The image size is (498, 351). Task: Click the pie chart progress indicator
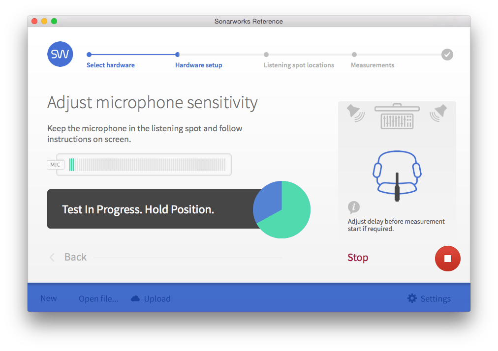pos(281,209)
